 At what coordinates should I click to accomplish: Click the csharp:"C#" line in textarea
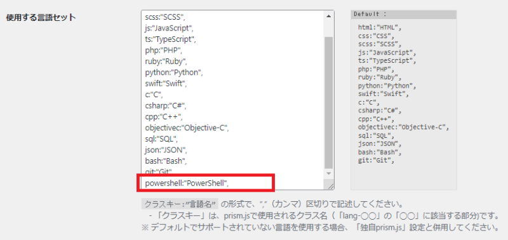166,106
